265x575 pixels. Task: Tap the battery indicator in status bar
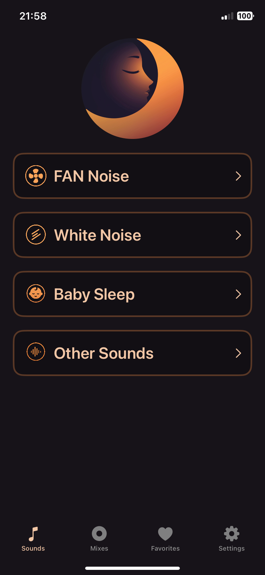click(245, 16)
